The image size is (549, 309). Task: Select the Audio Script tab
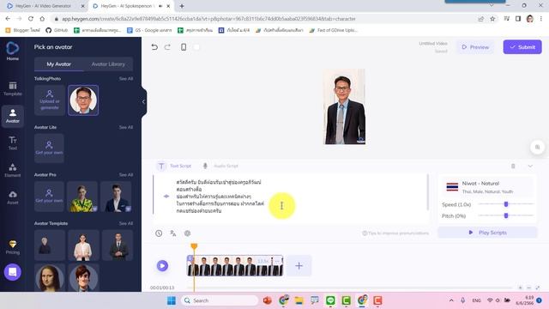point(220,166)
